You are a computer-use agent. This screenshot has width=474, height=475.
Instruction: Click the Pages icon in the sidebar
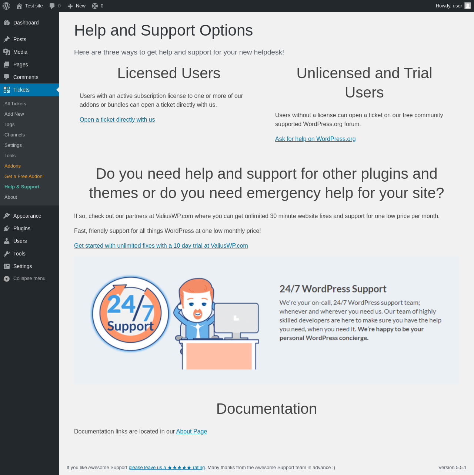pyautogui.click(x=7, y=65)
